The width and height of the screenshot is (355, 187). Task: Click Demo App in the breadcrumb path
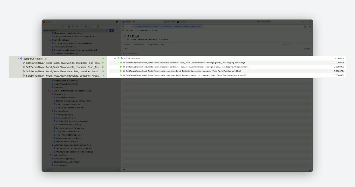coord(128,30)
